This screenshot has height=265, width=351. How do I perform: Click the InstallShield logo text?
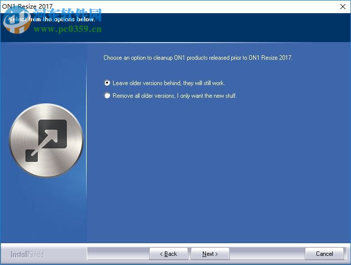[x=27, y=254]
